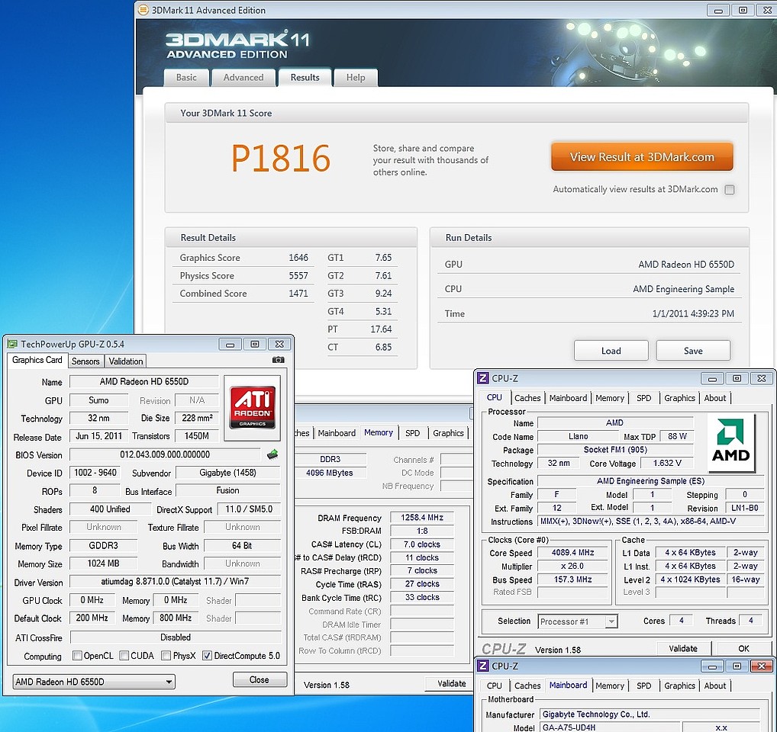Click the 3DMark 11 title bar icon

coord(143,10)
